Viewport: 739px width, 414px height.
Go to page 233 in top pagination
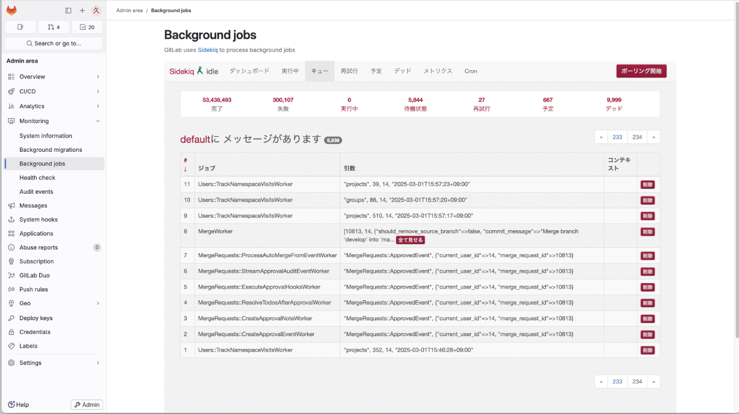click(x=618, y=137)
